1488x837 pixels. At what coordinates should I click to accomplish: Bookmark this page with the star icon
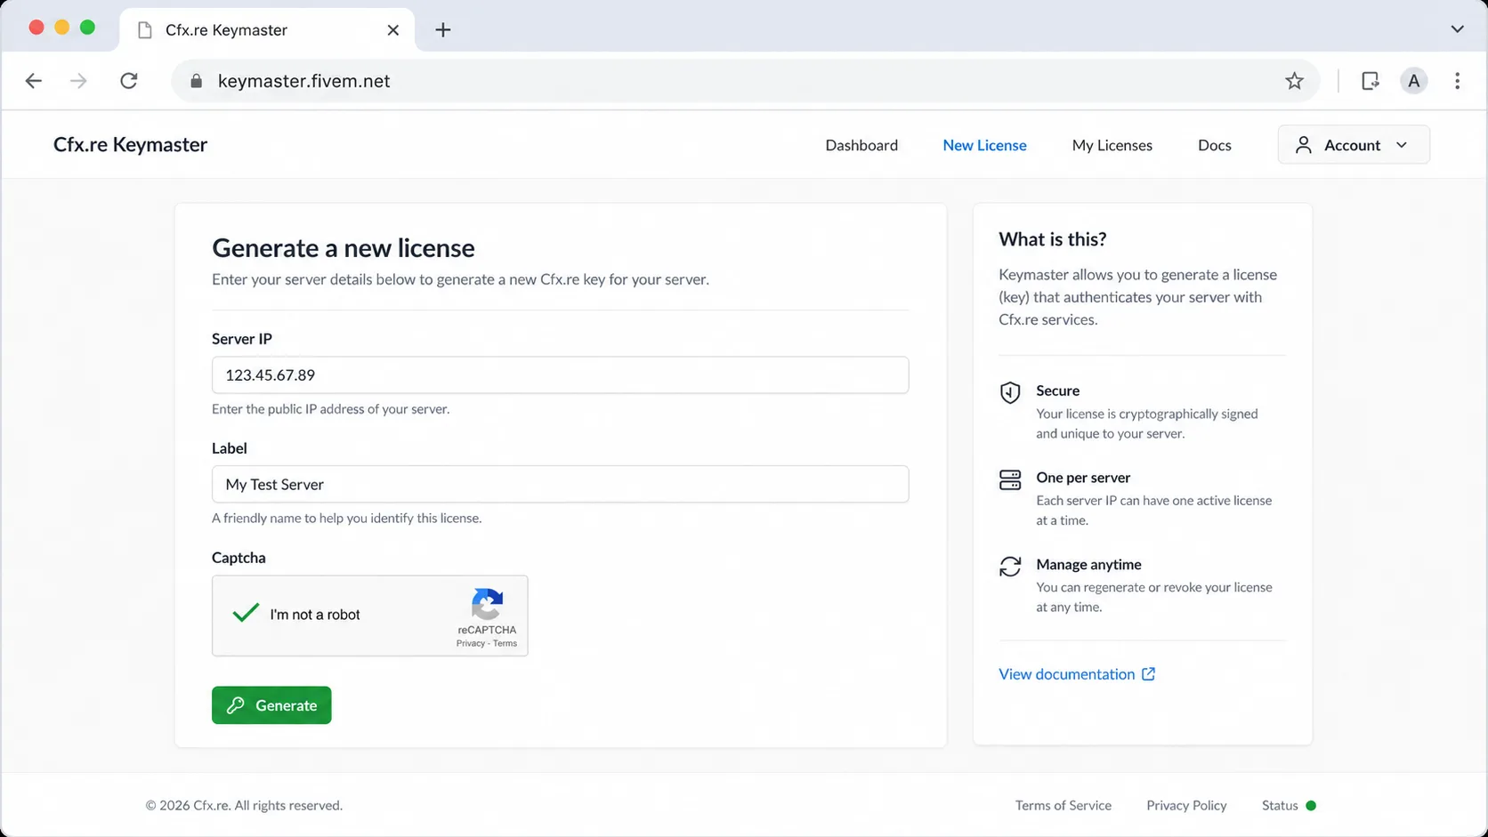[x=1294, y=81]
